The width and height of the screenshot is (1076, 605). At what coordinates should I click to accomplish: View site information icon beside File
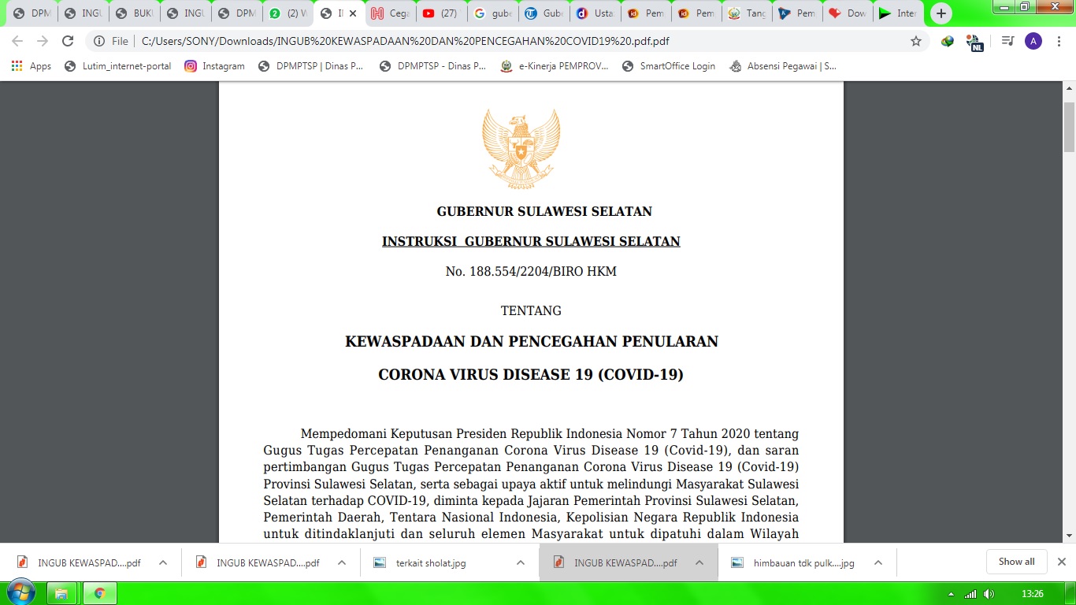99,41
